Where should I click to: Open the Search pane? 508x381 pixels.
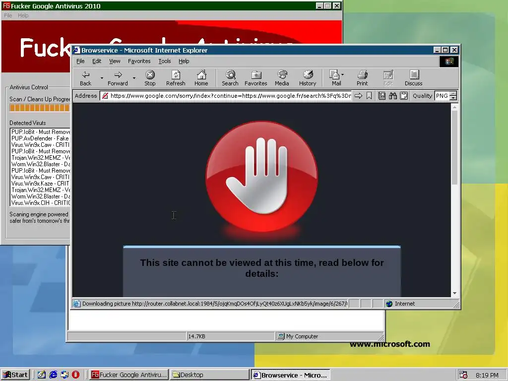click(x=230, y=78)
